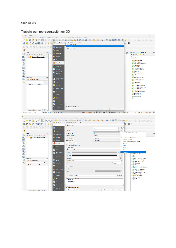The width and height of the screenshot is (176, 248).
Task: Choose highlighted blue list option in first screenshot
Action: pos(95,46)
